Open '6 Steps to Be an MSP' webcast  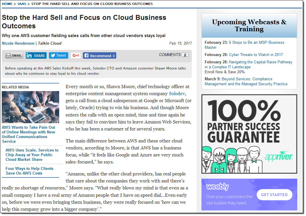pyautogui.click(x=244, y=45)
